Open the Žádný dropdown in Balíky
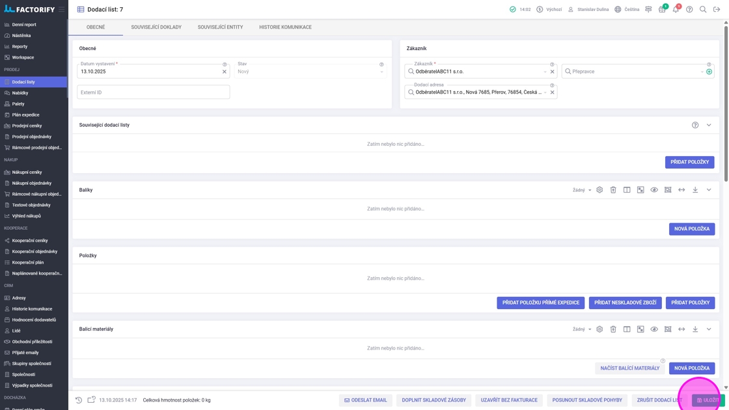Screen dimensions: 729x410 point(582,190)
